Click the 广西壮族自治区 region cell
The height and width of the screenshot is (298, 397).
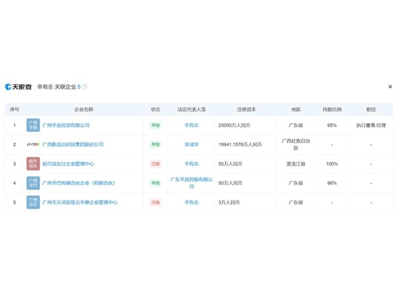[x=296, y=144]
